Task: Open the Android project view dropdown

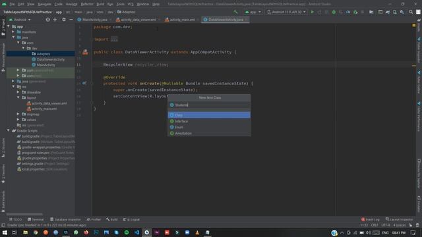Action: (20, 20)
